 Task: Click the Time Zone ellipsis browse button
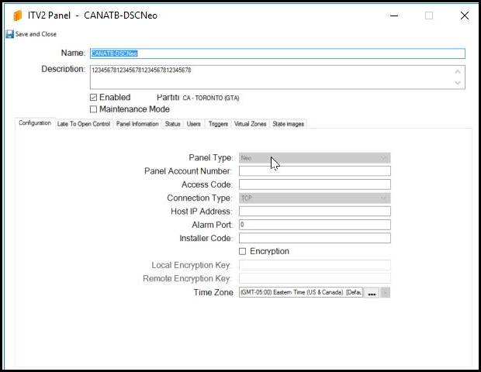[x=372, y=293]
